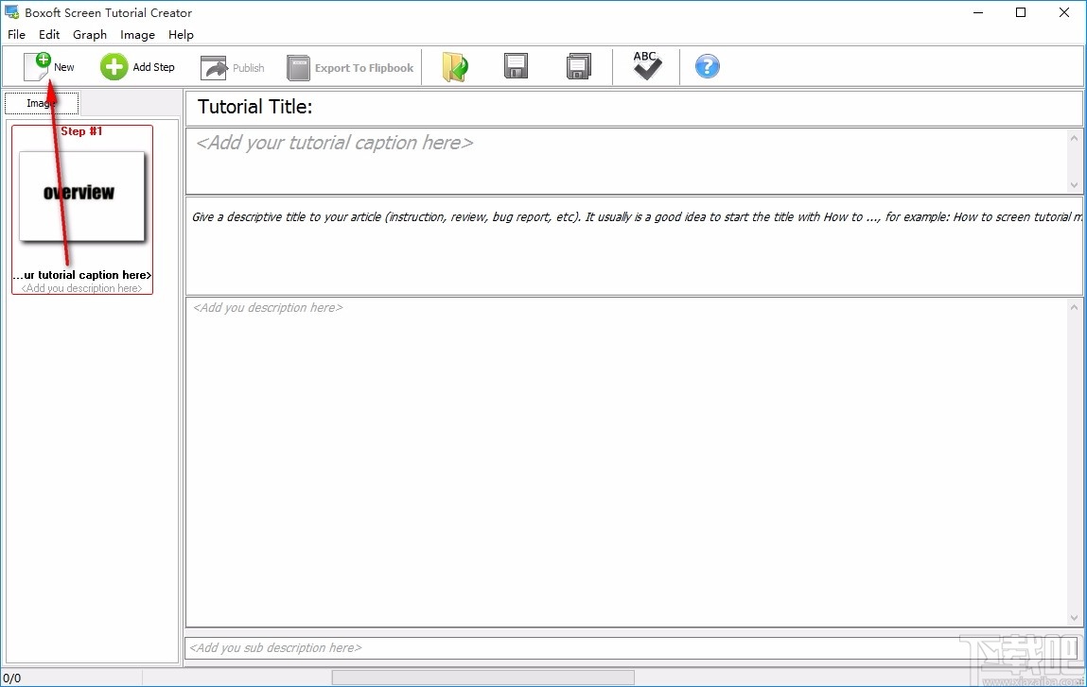
Task: Switch to the Image tab
Action: tap(42, 102)
